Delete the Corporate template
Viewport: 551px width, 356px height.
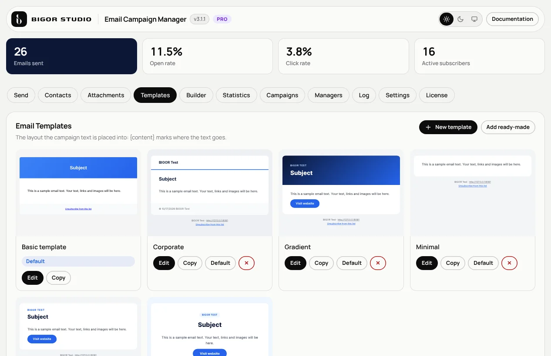246,263
